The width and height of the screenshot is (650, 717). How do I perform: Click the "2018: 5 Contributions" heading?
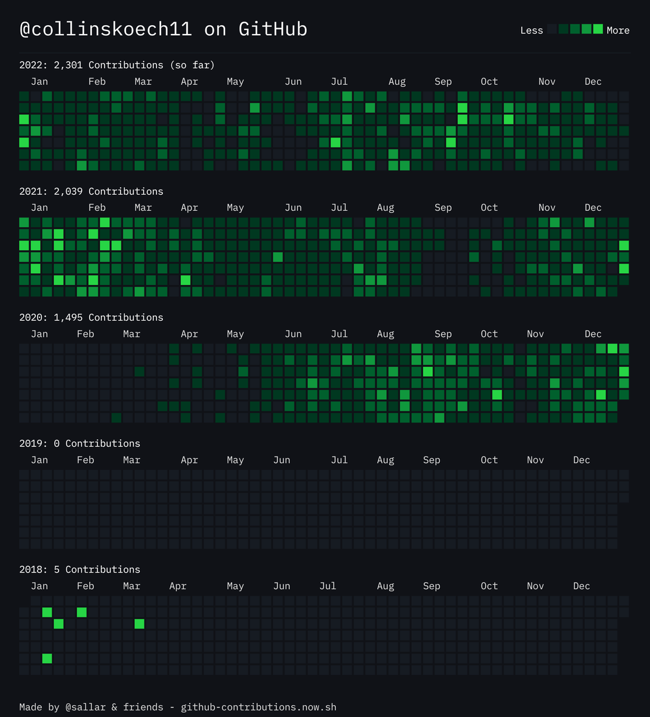79,569
